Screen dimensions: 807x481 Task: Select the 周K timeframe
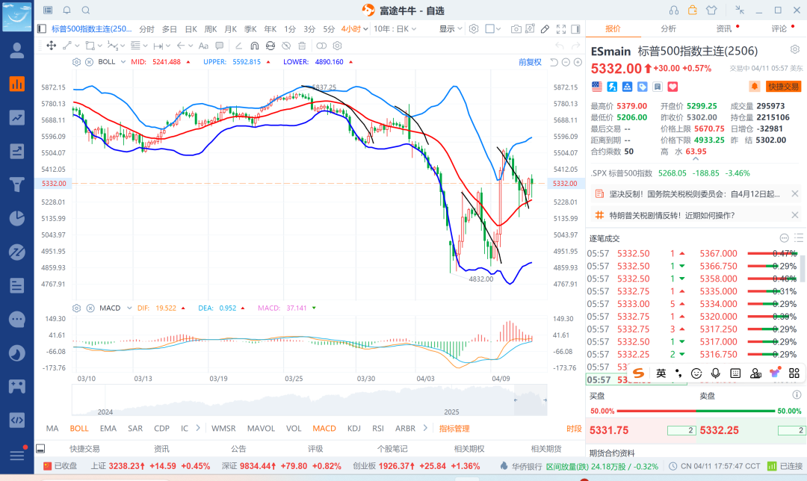(211, 29)
